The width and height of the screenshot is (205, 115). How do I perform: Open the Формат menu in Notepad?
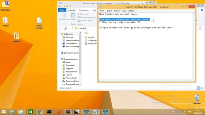(x=117, y=11)
